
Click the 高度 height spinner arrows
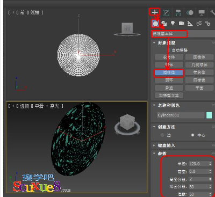coord(210,172)
